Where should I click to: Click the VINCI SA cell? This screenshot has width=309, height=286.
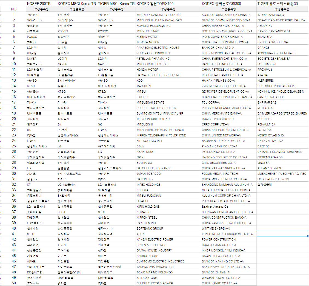pos(282,163)
